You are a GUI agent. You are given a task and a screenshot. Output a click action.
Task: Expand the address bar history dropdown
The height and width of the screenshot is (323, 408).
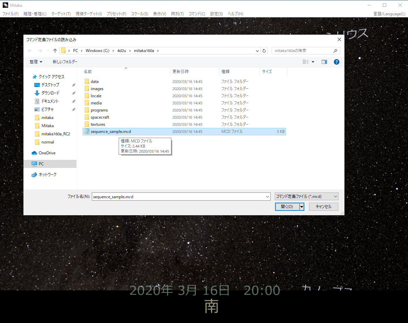click(x=257, y=51)
